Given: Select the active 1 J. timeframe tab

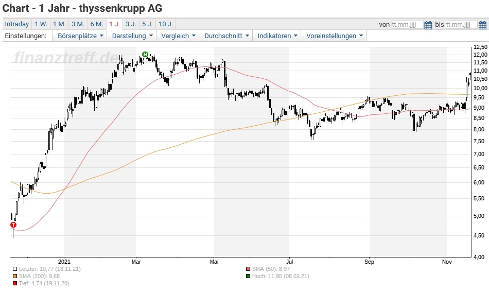Looking at the screenshot, I should point(114,24).
